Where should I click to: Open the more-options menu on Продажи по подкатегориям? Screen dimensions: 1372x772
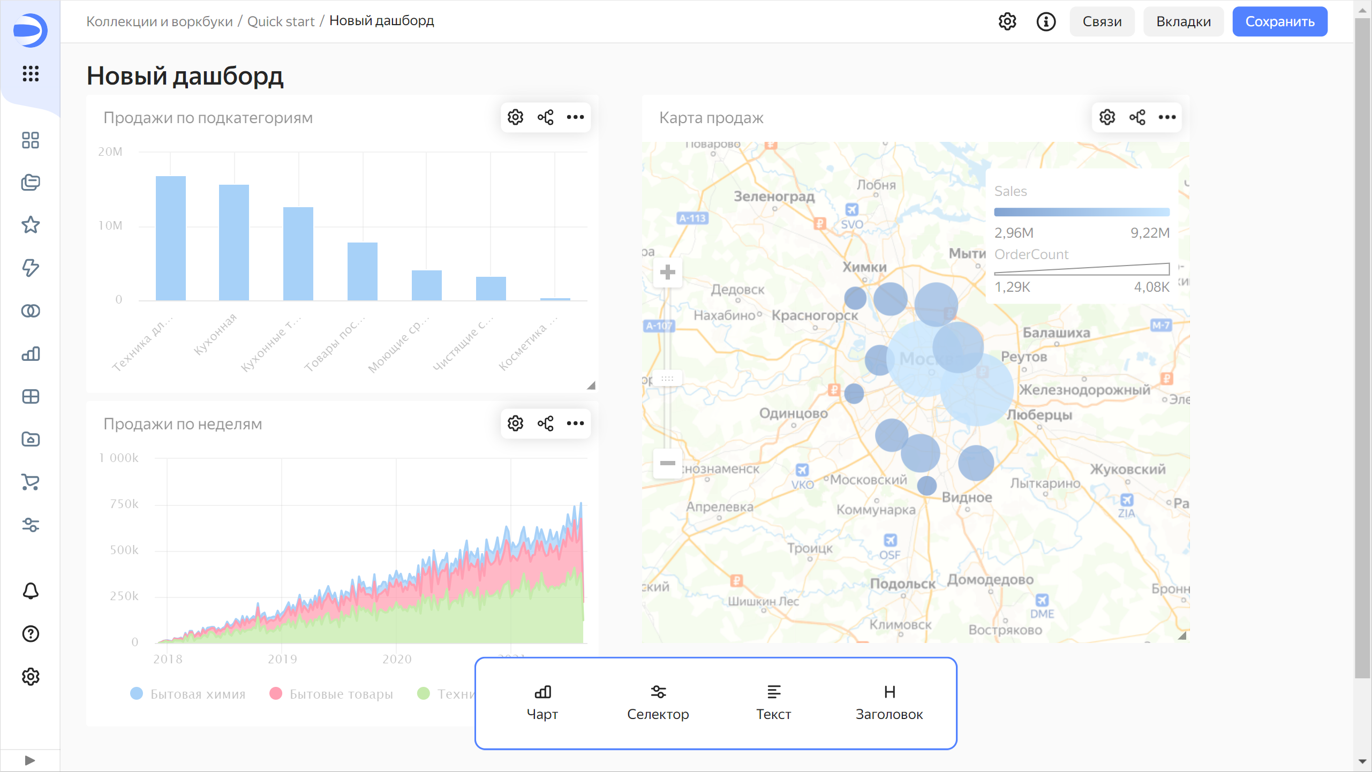(x=575, y=117)
